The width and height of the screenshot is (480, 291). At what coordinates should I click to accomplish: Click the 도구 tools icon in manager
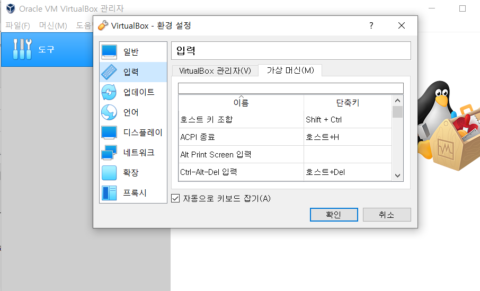coord(22,49)
